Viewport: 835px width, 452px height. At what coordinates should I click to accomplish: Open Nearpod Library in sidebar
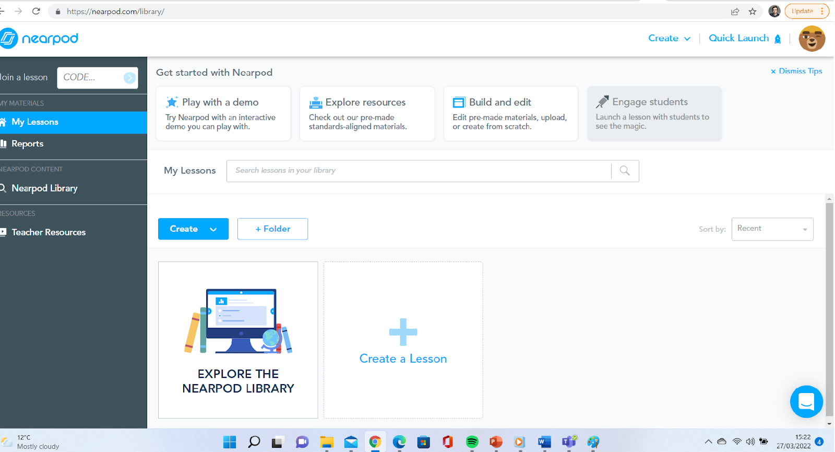coord(74,188)
